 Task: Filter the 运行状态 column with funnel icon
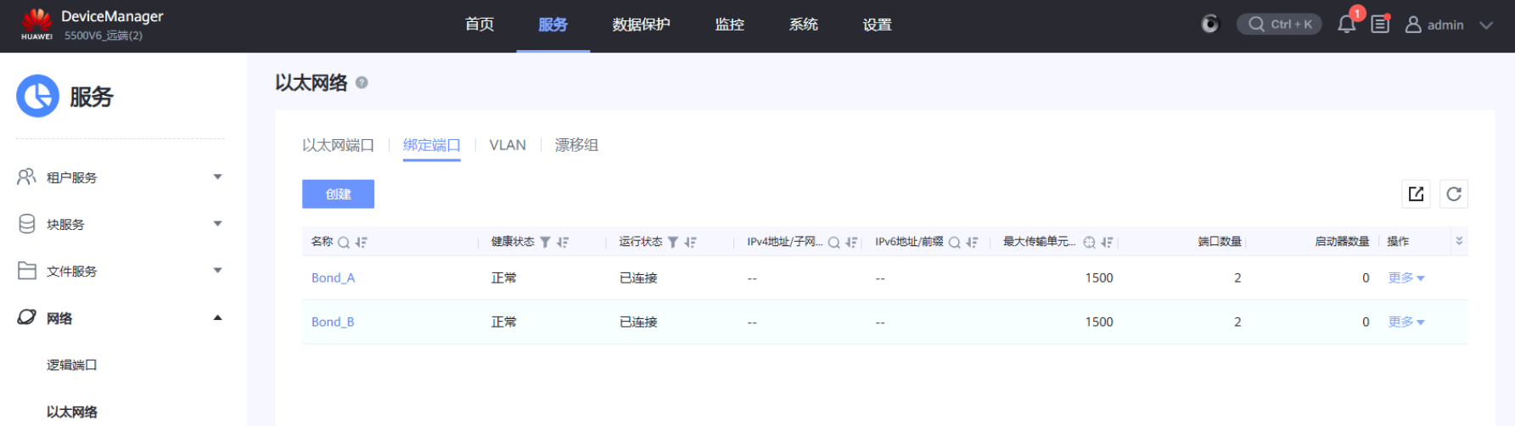click(673, 243)
